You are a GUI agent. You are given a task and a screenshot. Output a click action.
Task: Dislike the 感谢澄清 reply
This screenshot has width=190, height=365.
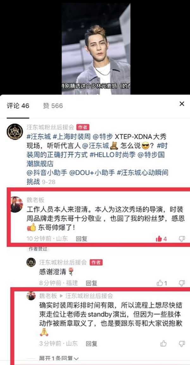(182, 283)
